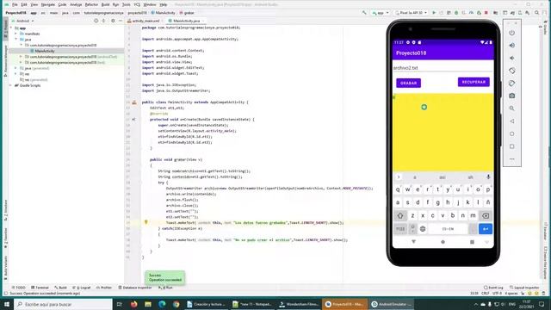Open the Terminal tool window
Image resolution: width=551 pixels, height=310 pixels.
40,288
